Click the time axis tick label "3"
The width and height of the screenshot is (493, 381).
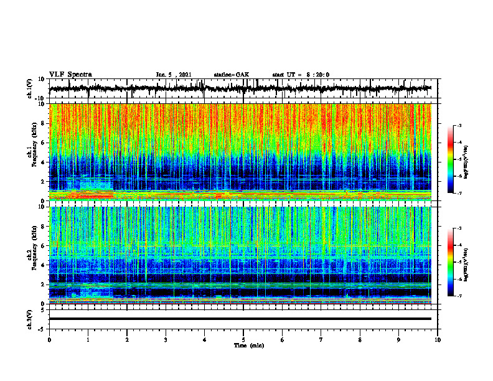pos(166,340)
